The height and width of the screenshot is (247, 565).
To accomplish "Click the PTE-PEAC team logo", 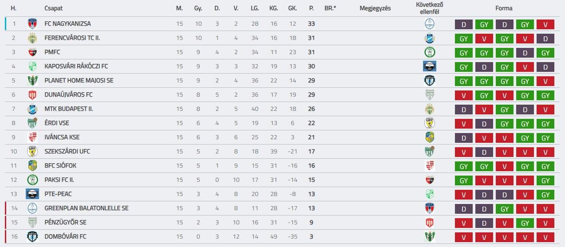I will [x=32, y=194].
